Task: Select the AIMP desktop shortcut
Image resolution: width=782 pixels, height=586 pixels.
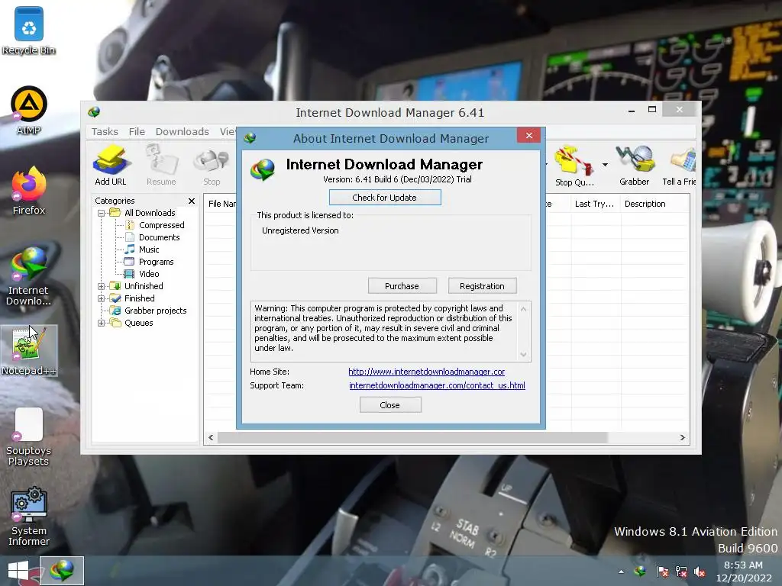Action: 29,111
